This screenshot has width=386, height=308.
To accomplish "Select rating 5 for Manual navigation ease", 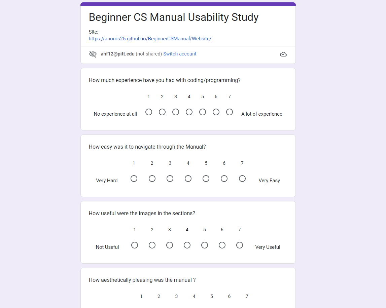I will 206,179.
